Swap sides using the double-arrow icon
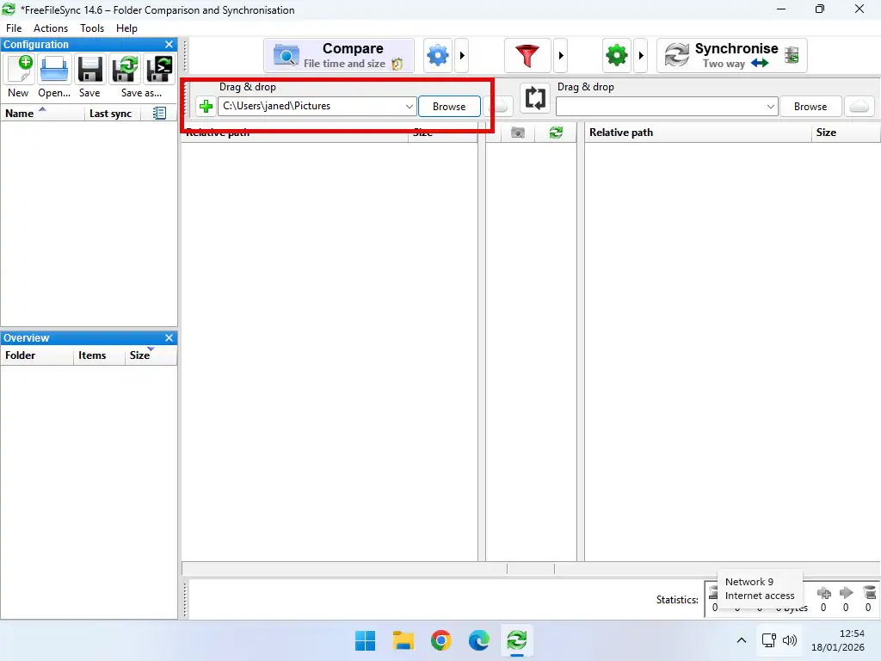This screenshot has height=661, width=881. [x=535, y=98]
